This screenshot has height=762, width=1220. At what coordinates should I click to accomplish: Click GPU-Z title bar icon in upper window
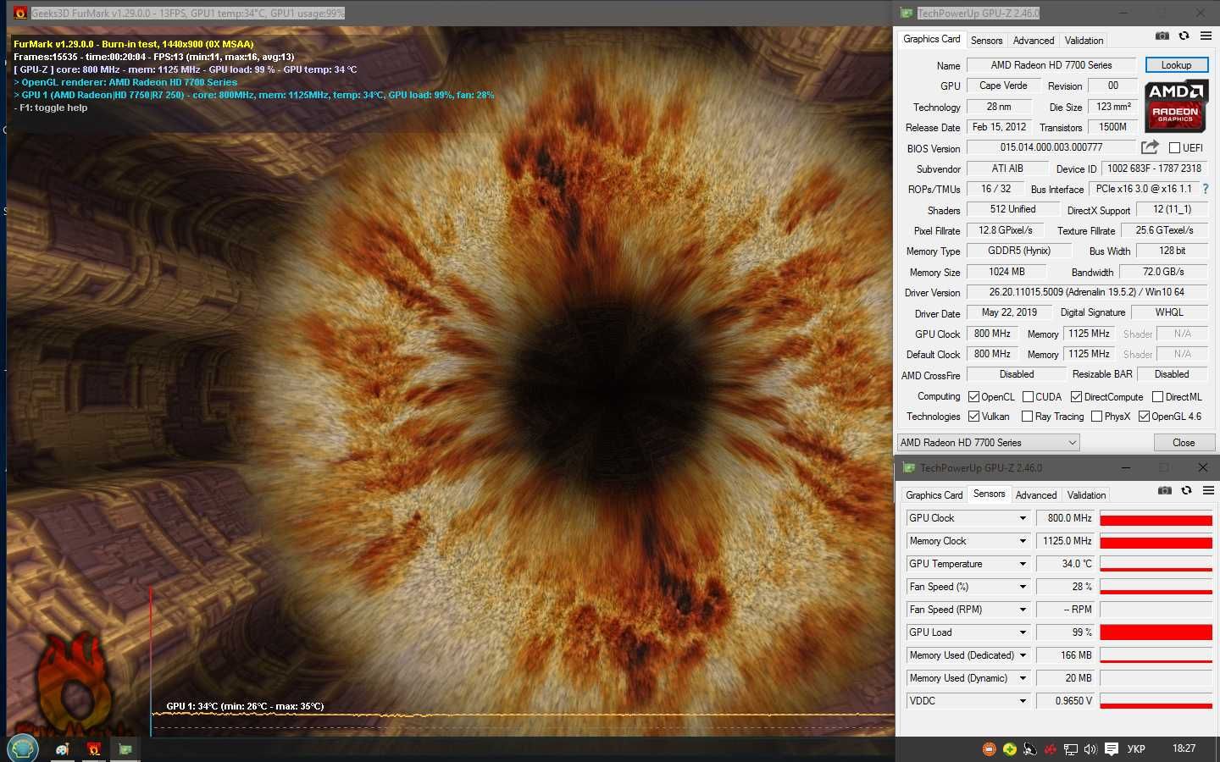(x=907, y=13)
